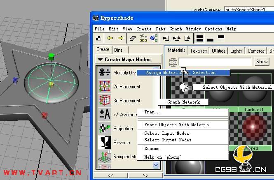Toggle the Create bar checker icon
The image size is (274, 180).
pos(98,38)
